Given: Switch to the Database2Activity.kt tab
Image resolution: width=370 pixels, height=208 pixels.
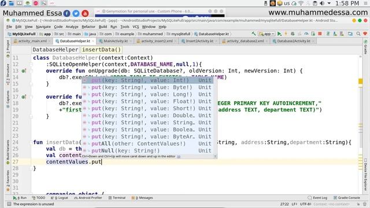Looking at the screenshot, I should pos(294,41).
